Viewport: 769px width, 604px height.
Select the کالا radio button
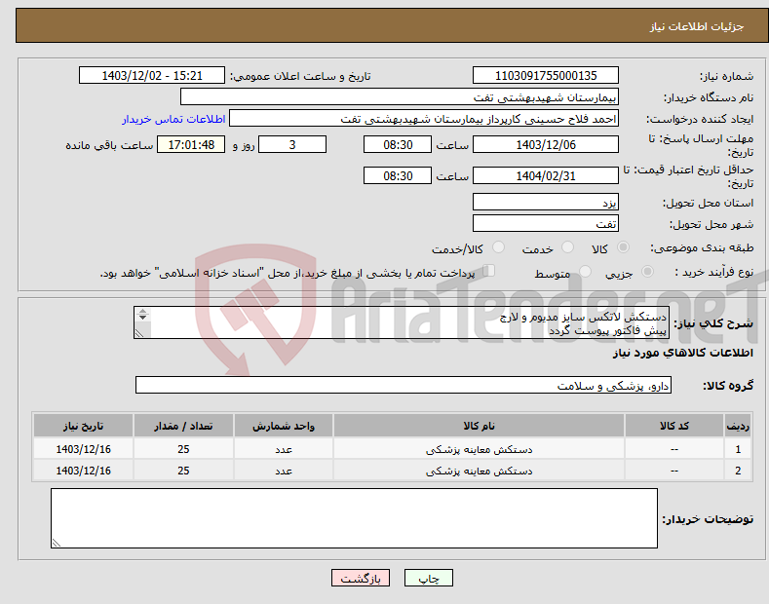click(624, 247)
